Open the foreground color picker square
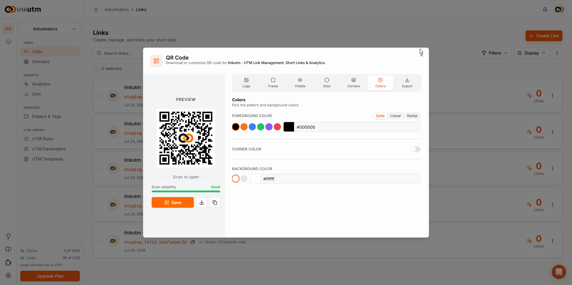572x285 pixels. coord(289,127)
